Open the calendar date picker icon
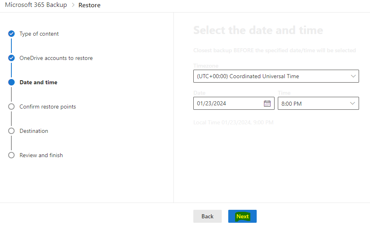Screen dimensions: 370x226 click(267, 103)
